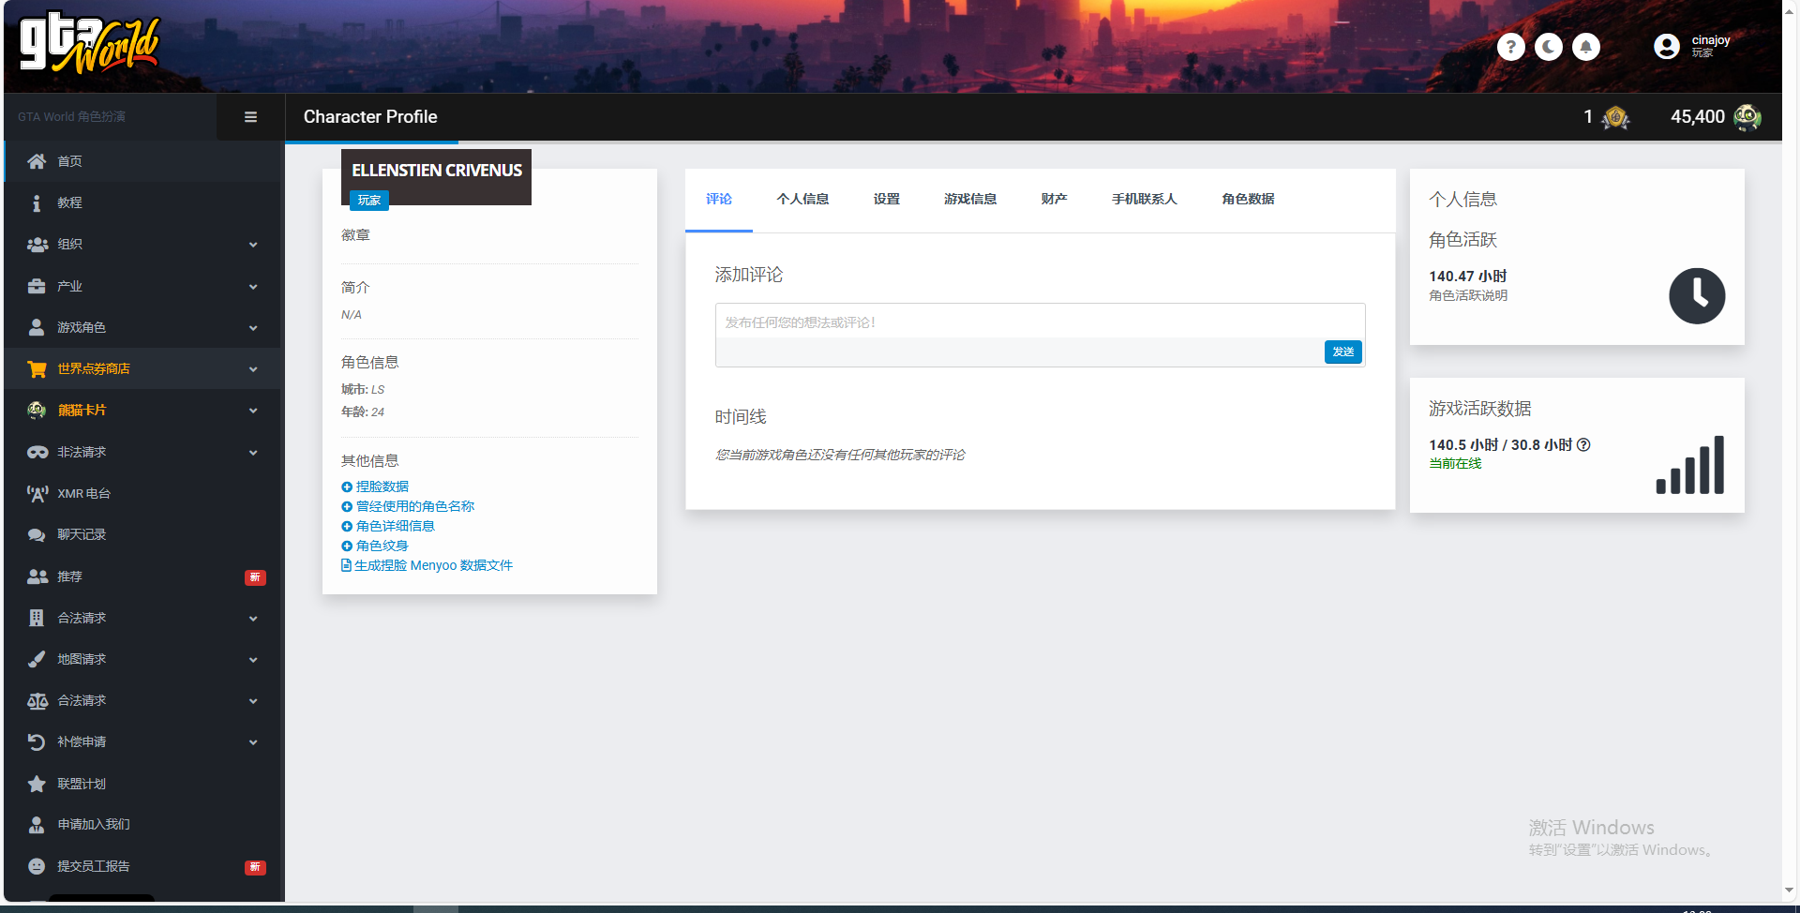Image resolution: width=1800 pixels, height=913 pixels.
Task: Expand the 游戏角色 sidebar chevron
Action: coord(253,328)
